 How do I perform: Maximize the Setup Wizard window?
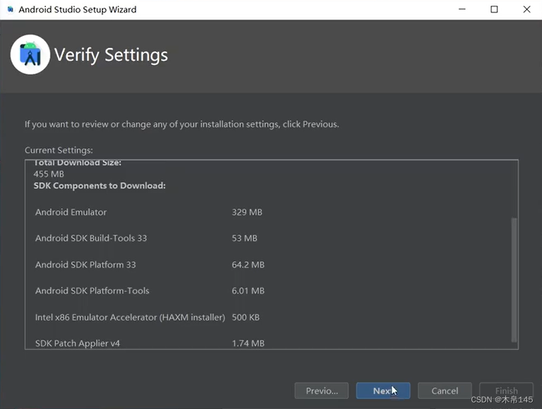pos(495,9)
